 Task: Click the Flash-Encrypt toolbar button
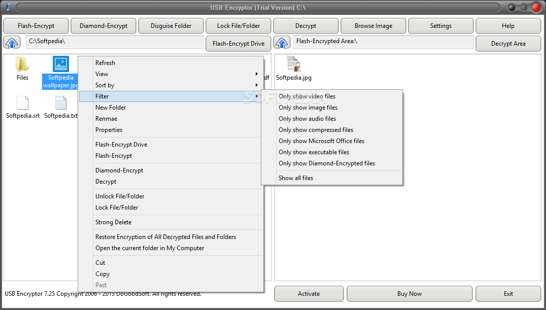point(36,26)
